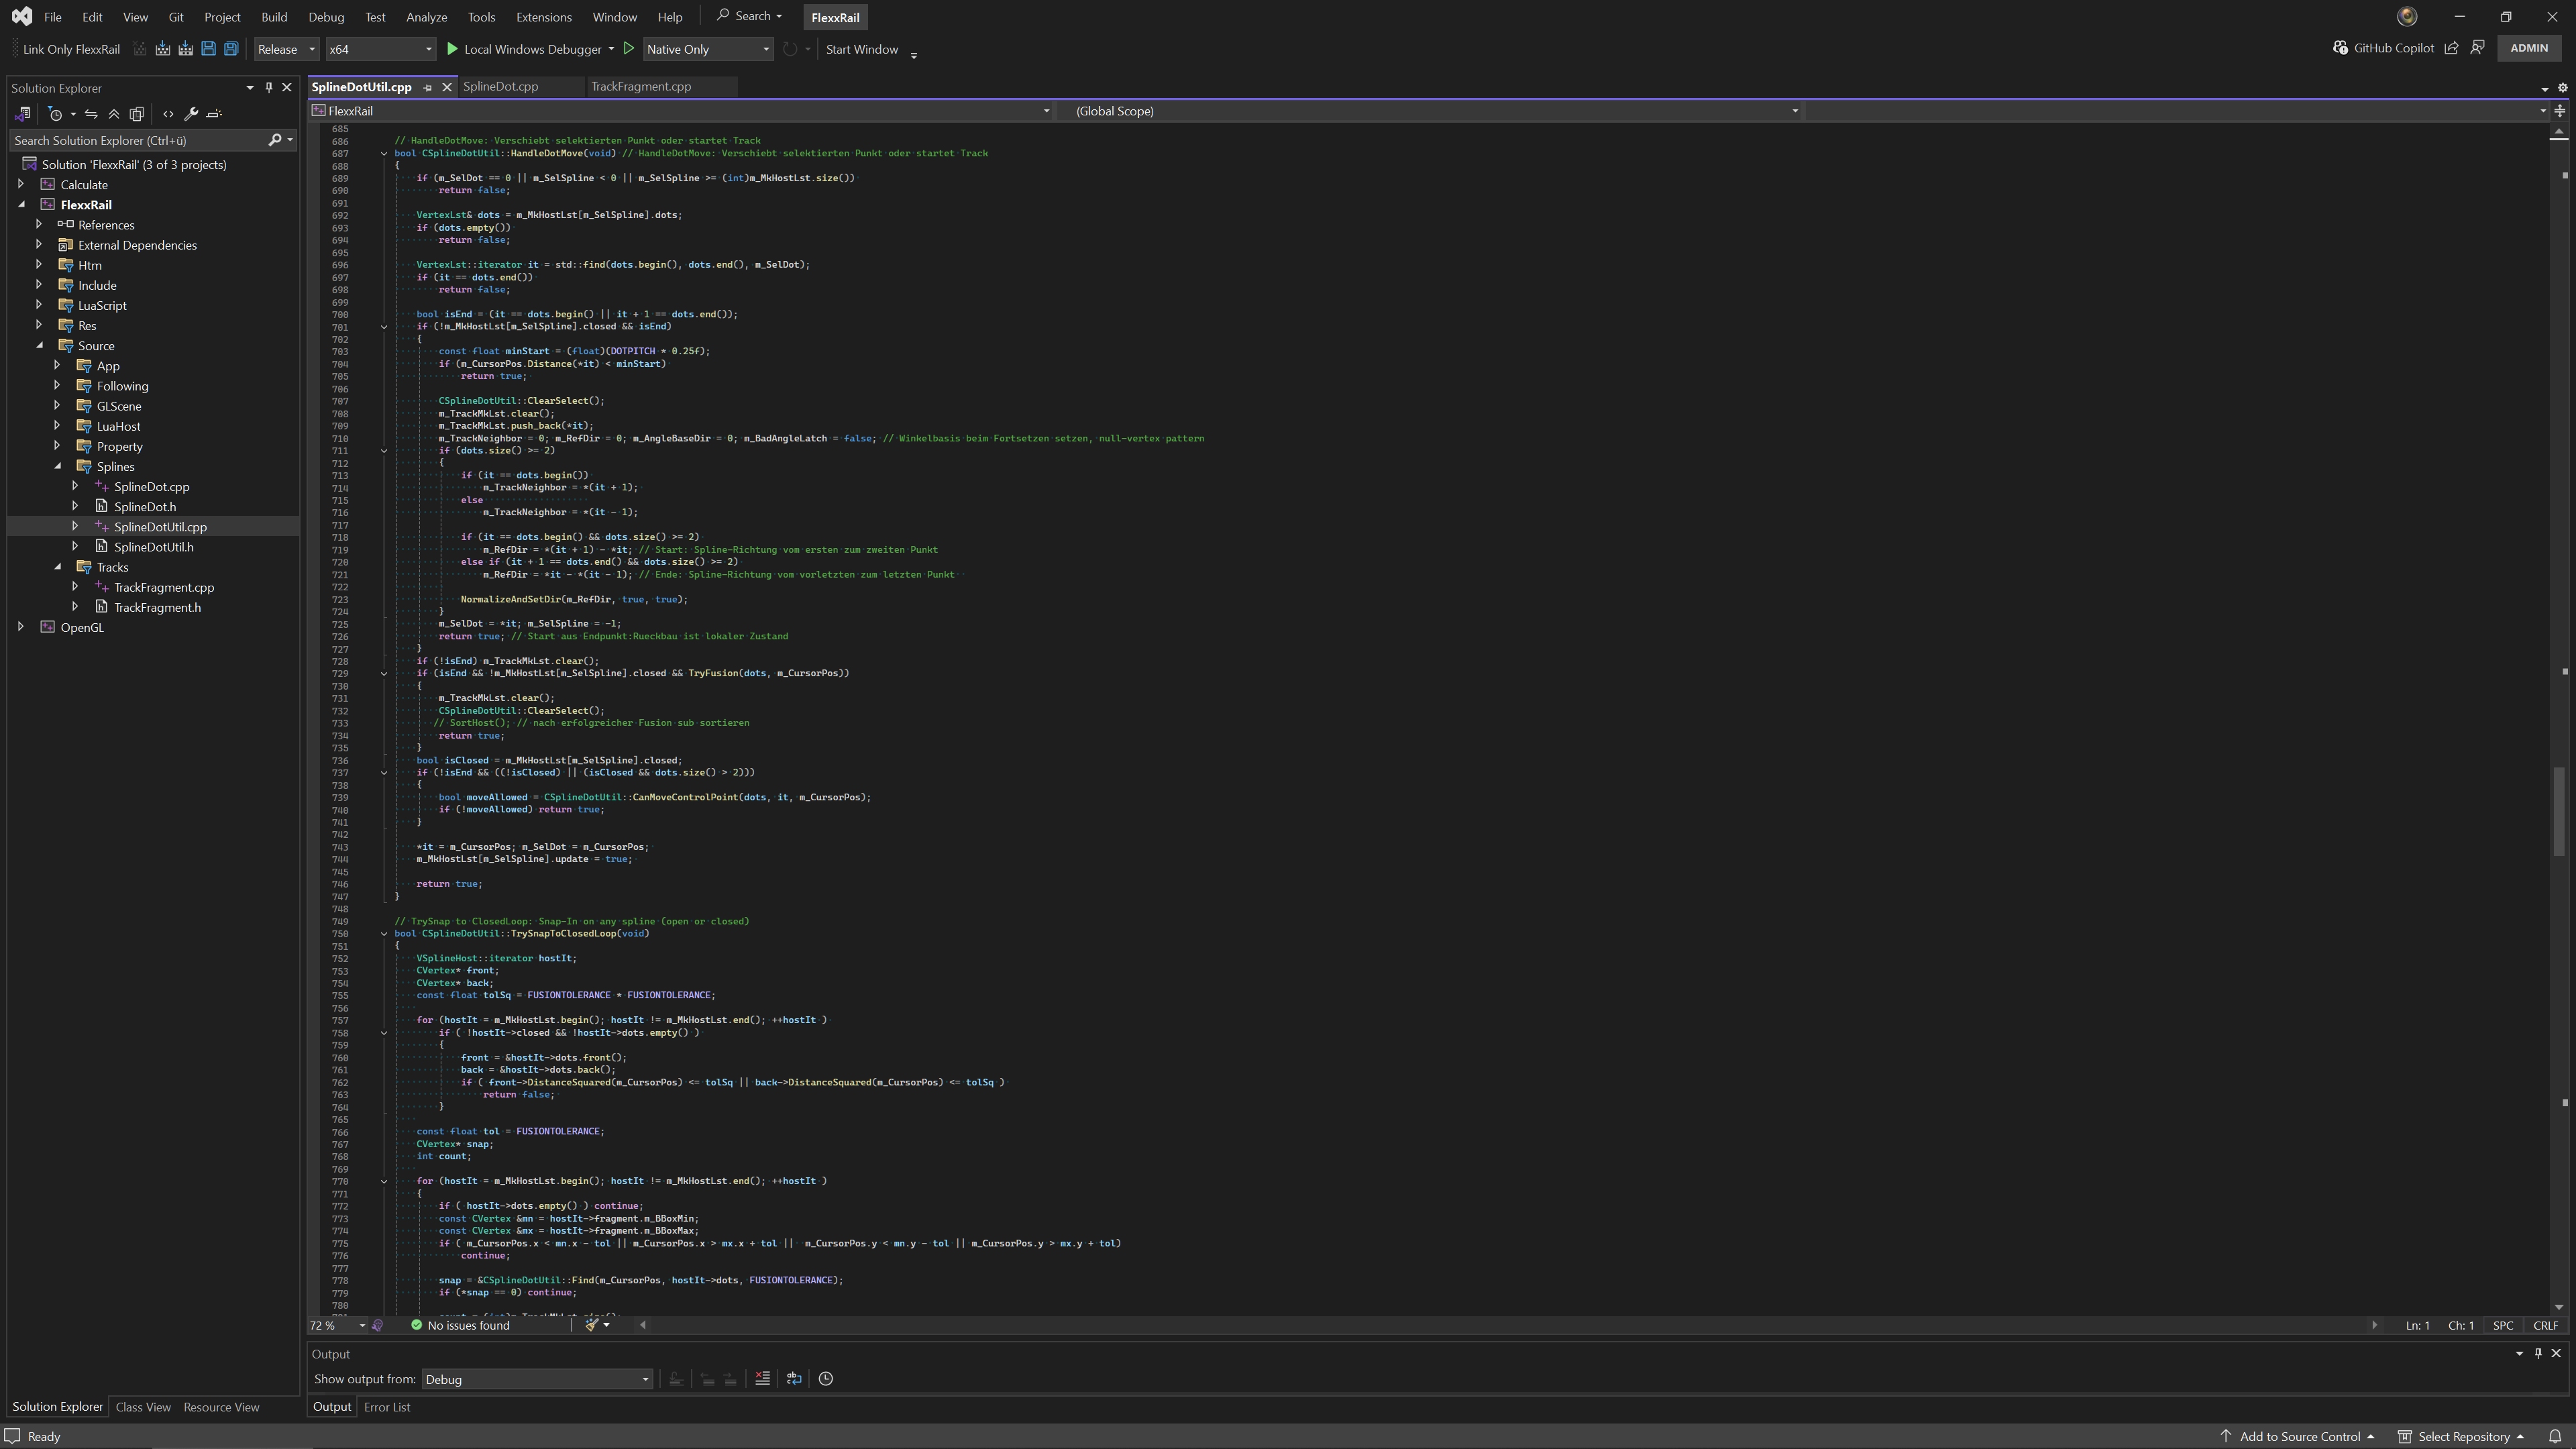
Task: Switch to the Error List tab
Action: 387,1407
